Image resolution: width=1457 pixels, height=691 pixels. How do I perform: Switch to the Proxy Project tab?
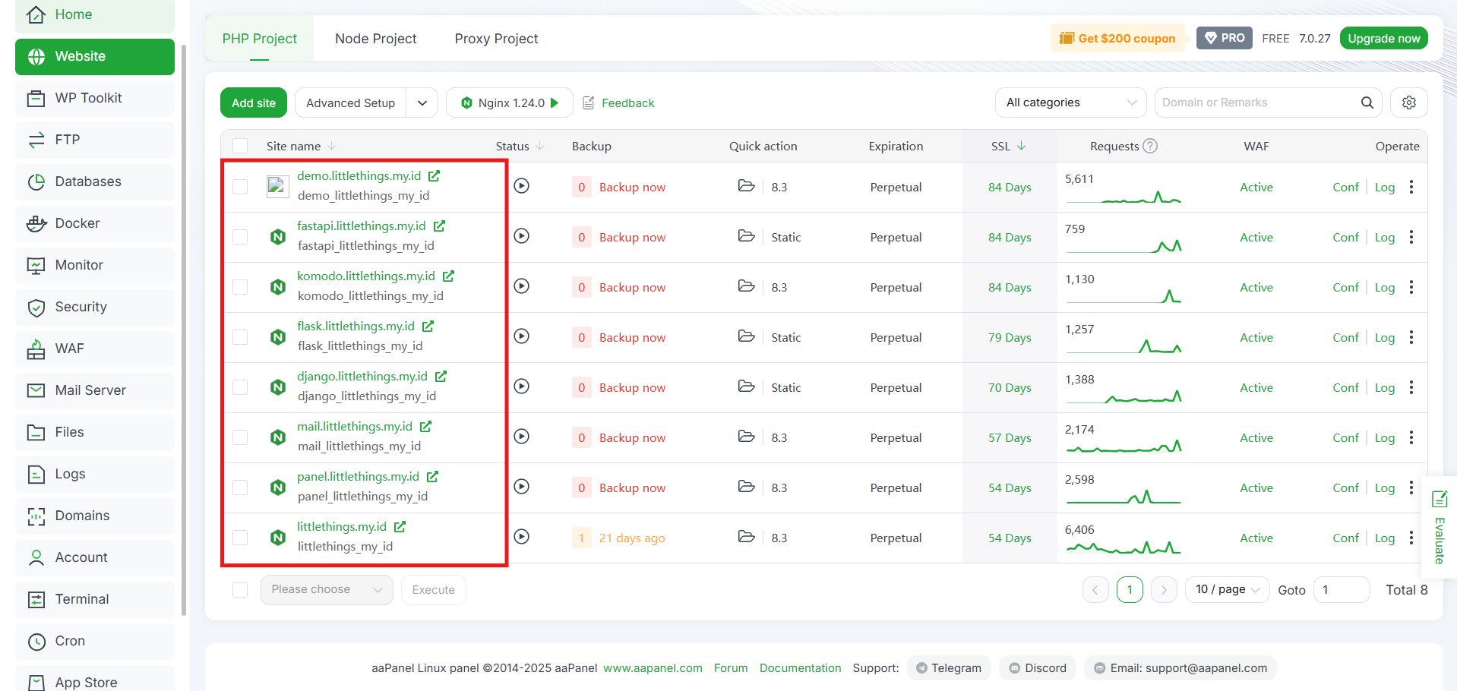[496, 39]
